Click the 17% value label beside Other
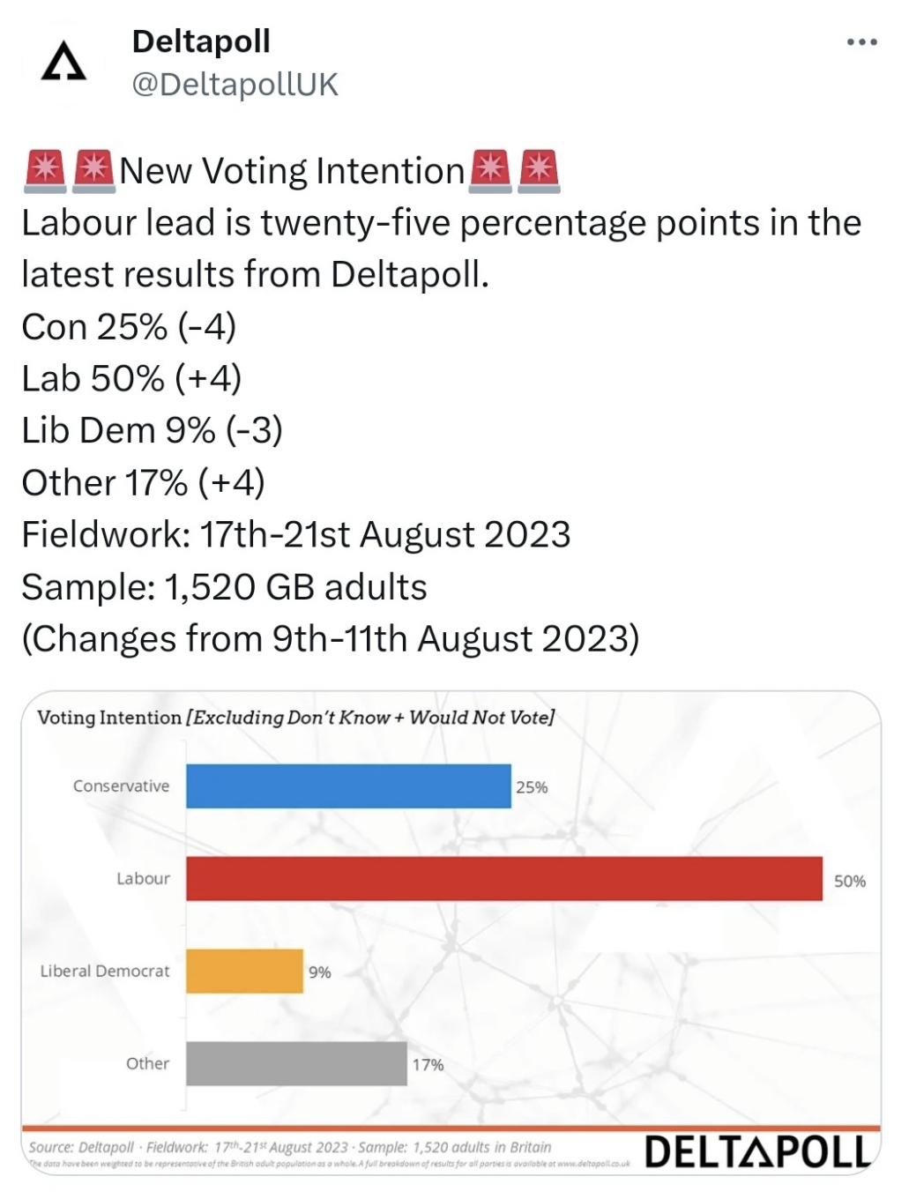Image resolution: width=909 pixels, height=1199 pixels. click(428, 1065)
